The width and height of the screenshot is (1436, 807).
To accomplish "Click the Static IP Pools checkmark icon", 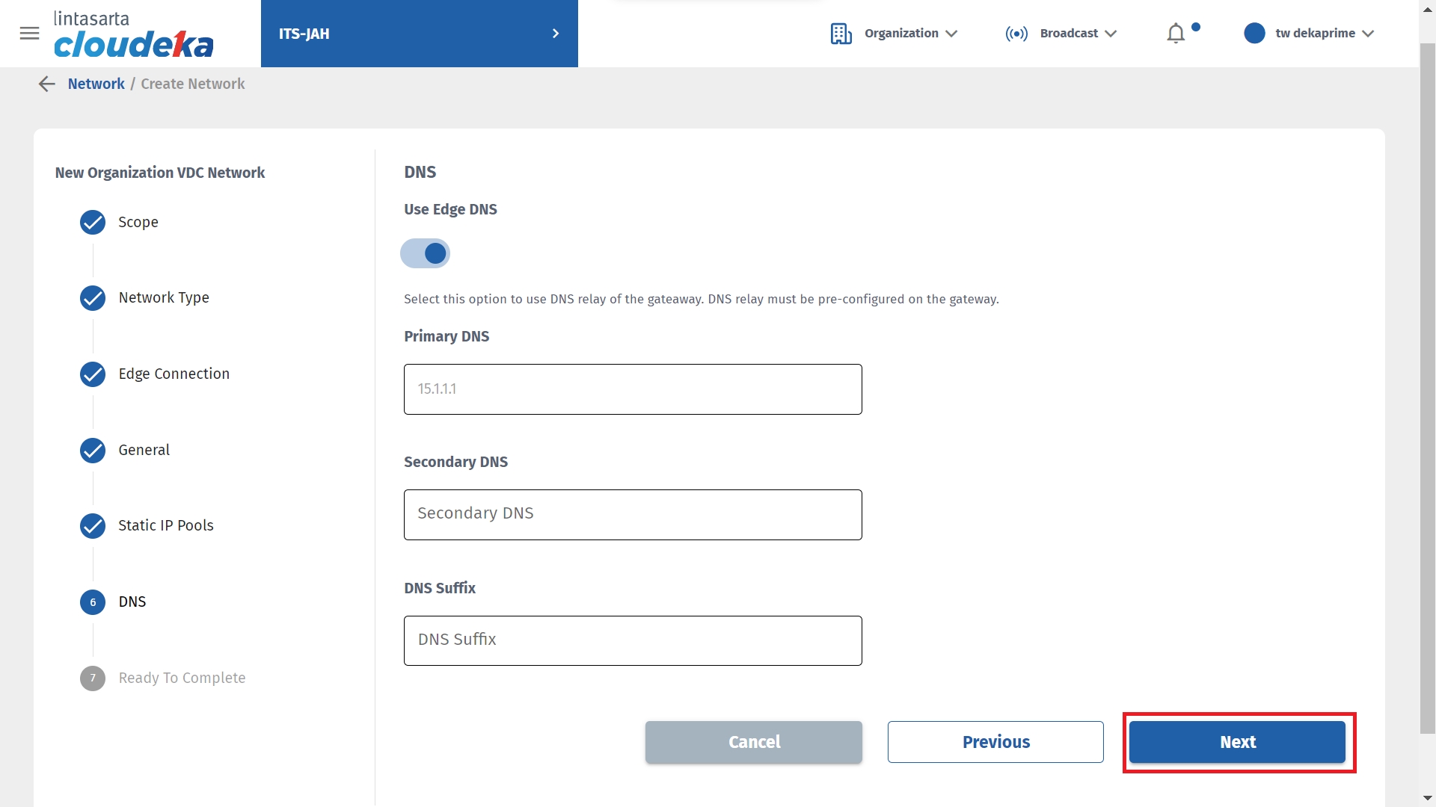I will pyautogui.click(x=93, y=526).
